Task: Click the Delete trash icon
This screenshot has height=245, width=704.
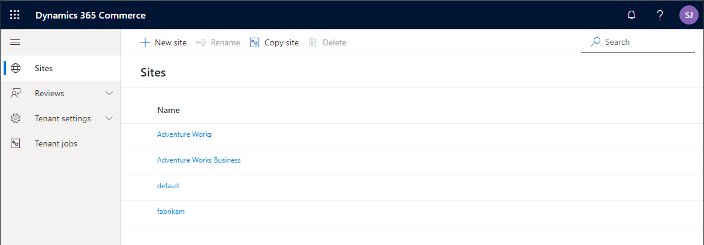Action: (x=313, y=42)
